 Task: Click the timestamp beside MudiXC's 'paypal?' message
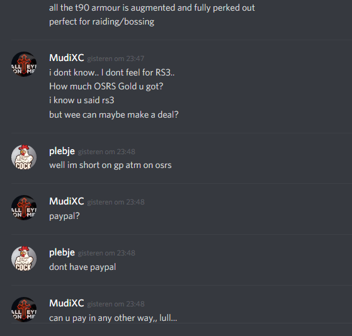[116, 202]
